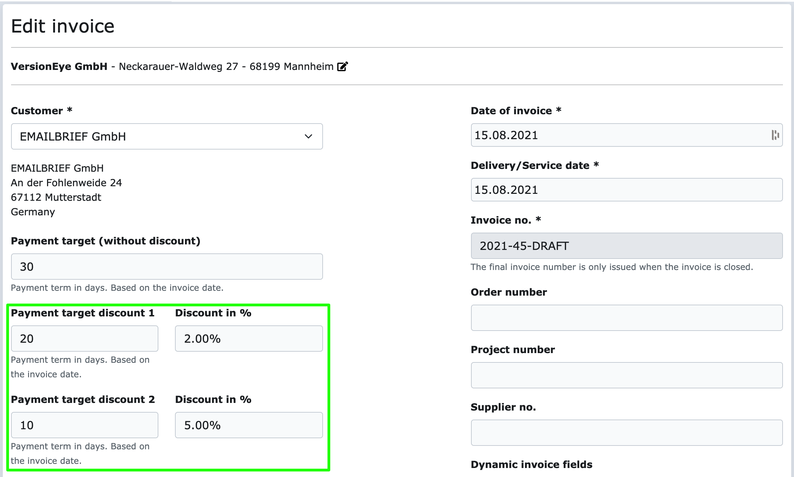Image resolution: width=794 pixels, height=477 pixels.
Task: Click the Dynamic invoice fields heading
Action: click(x=531, y=465)
